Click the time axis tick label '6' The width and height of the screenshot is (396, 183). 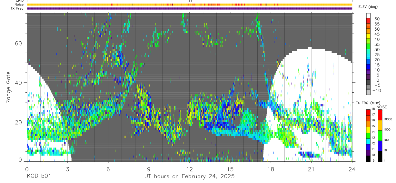click(x=108, y=169)
